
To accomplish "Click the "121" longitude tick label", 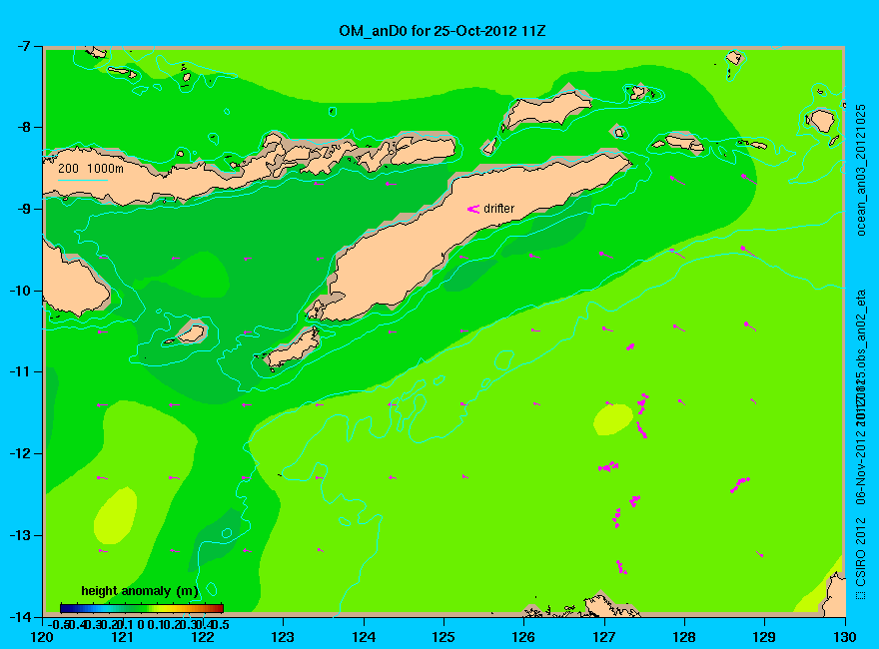I will pos(123,637).
